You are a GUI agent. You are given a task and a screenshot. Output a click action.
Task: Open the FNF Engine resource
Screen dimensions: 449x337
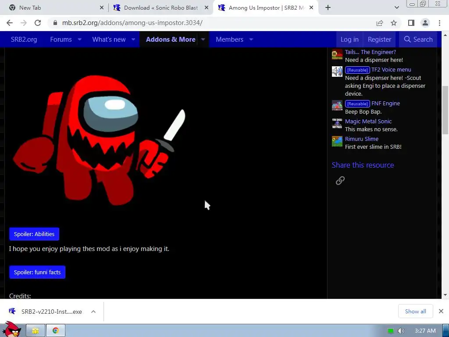point(385,104)
